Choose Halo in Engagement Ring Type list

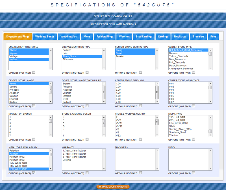[65, 53]
